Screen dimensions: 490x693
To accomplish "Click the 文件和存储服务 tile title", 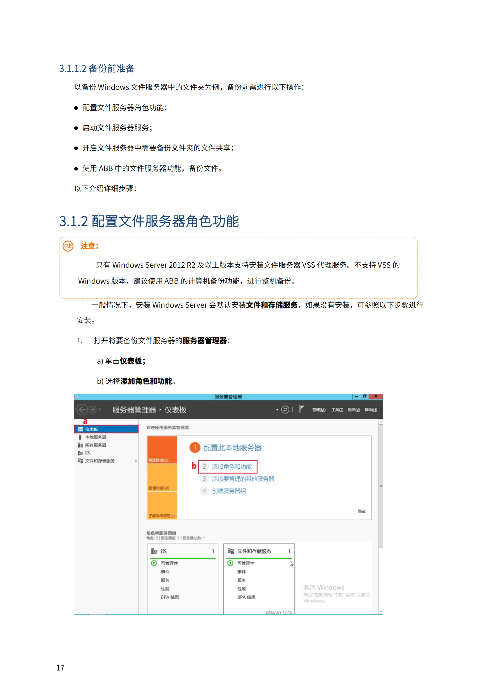I will point(254,551).
